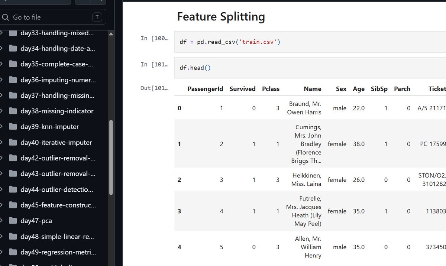Click the SibSp column header
Viewport: 446px width, 266px height.
pos(379,89)
